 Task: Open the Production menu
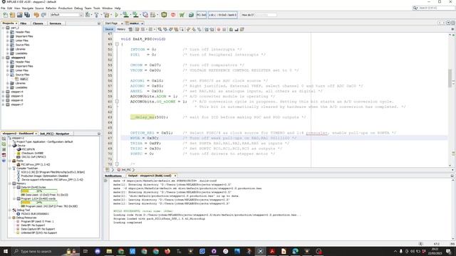65,8
